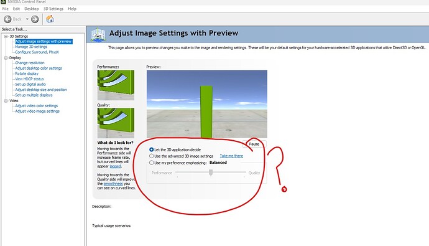Screen dimensions: 429x246
Task: Open Adjust video image settings
Action: click(x=37, y=111)
